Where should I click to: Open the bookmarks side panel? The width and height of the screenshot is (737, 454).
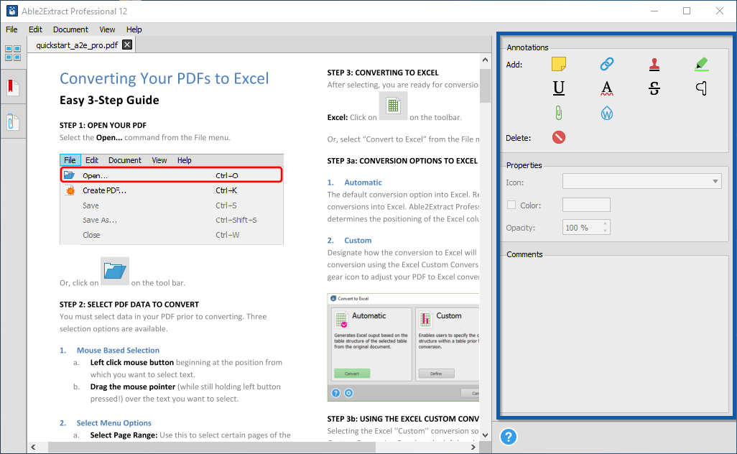coord(13,88)
